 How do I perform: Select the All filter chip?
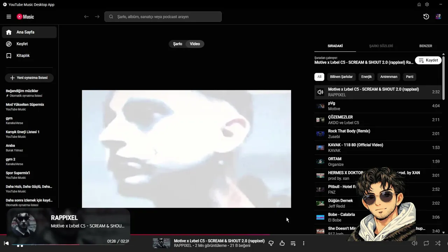coord(319,77)
